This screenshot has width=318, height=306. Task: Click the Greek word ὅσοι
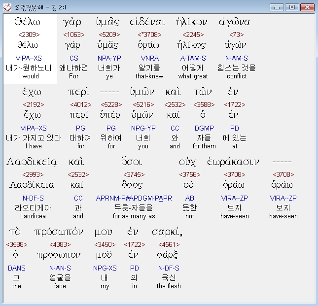click(132, 162)
